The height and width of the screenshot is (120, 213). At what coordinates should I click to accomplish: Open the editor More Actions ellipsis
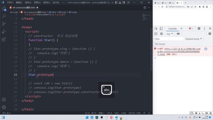point(149,8)
